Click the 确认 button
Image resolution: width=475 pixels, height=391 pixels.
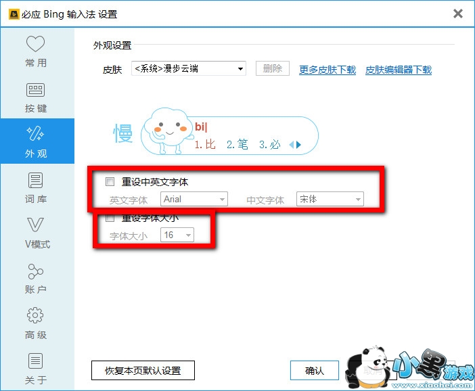(315, 371)
